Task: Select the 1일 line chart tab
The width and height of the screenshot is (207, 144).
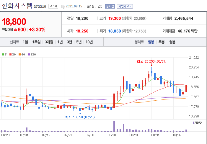Action: [25, 42]
